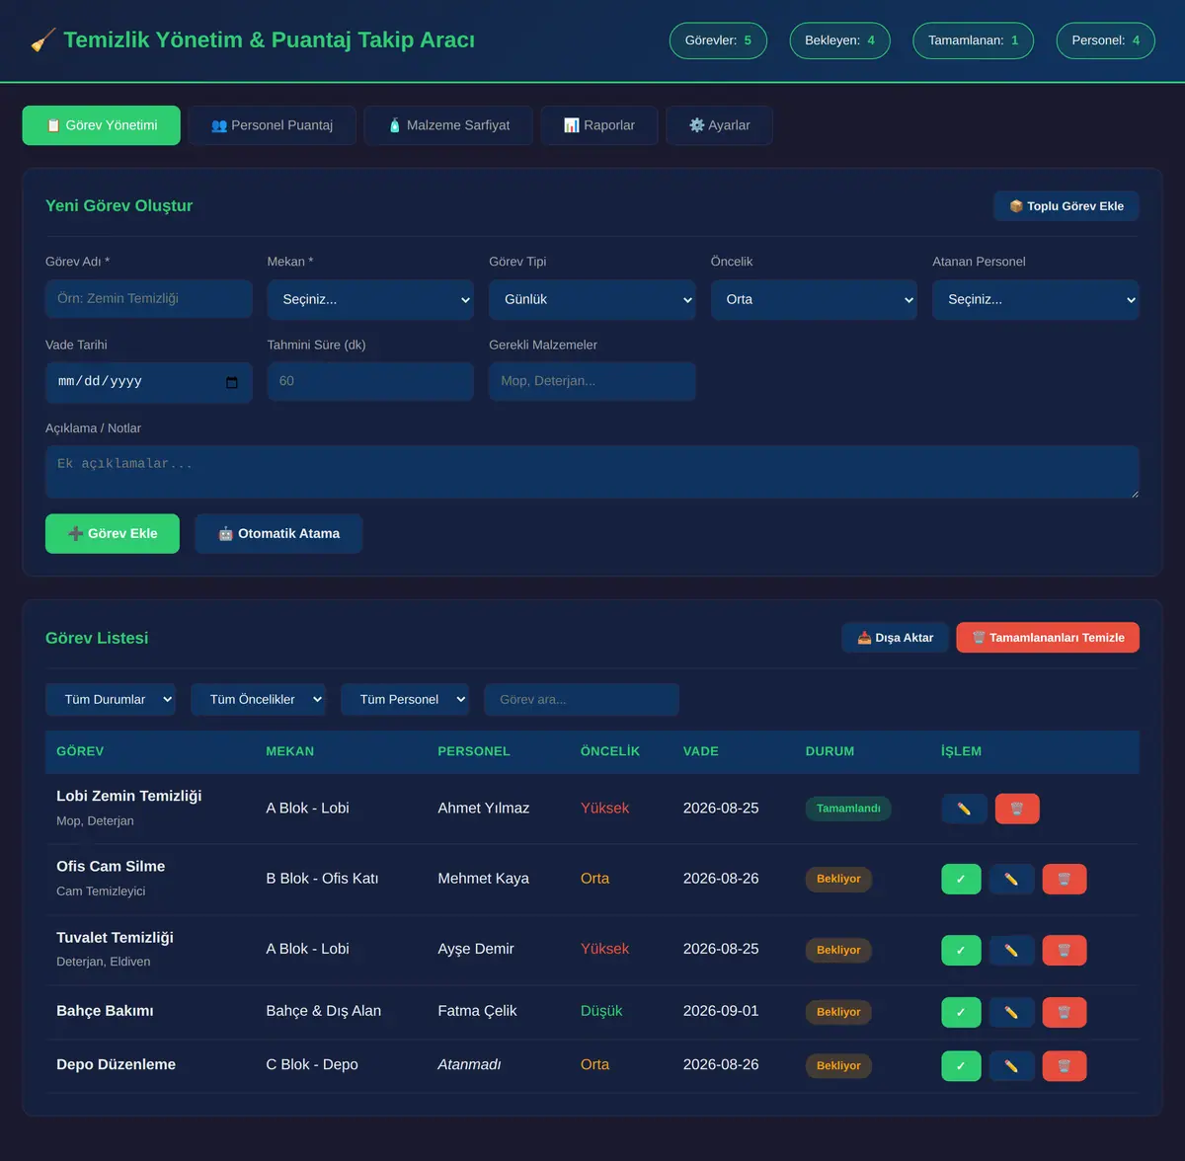Viewport: 1185px width, 1161px height.
Task: Edit the Lobi Zemin Temizliği task
Action: pos(964,809)
